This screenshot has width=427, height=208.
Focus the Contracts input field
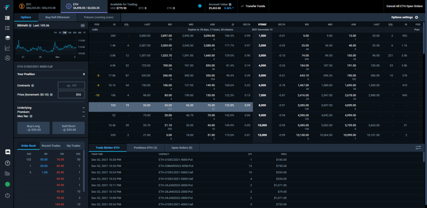[x=71, y=86]
